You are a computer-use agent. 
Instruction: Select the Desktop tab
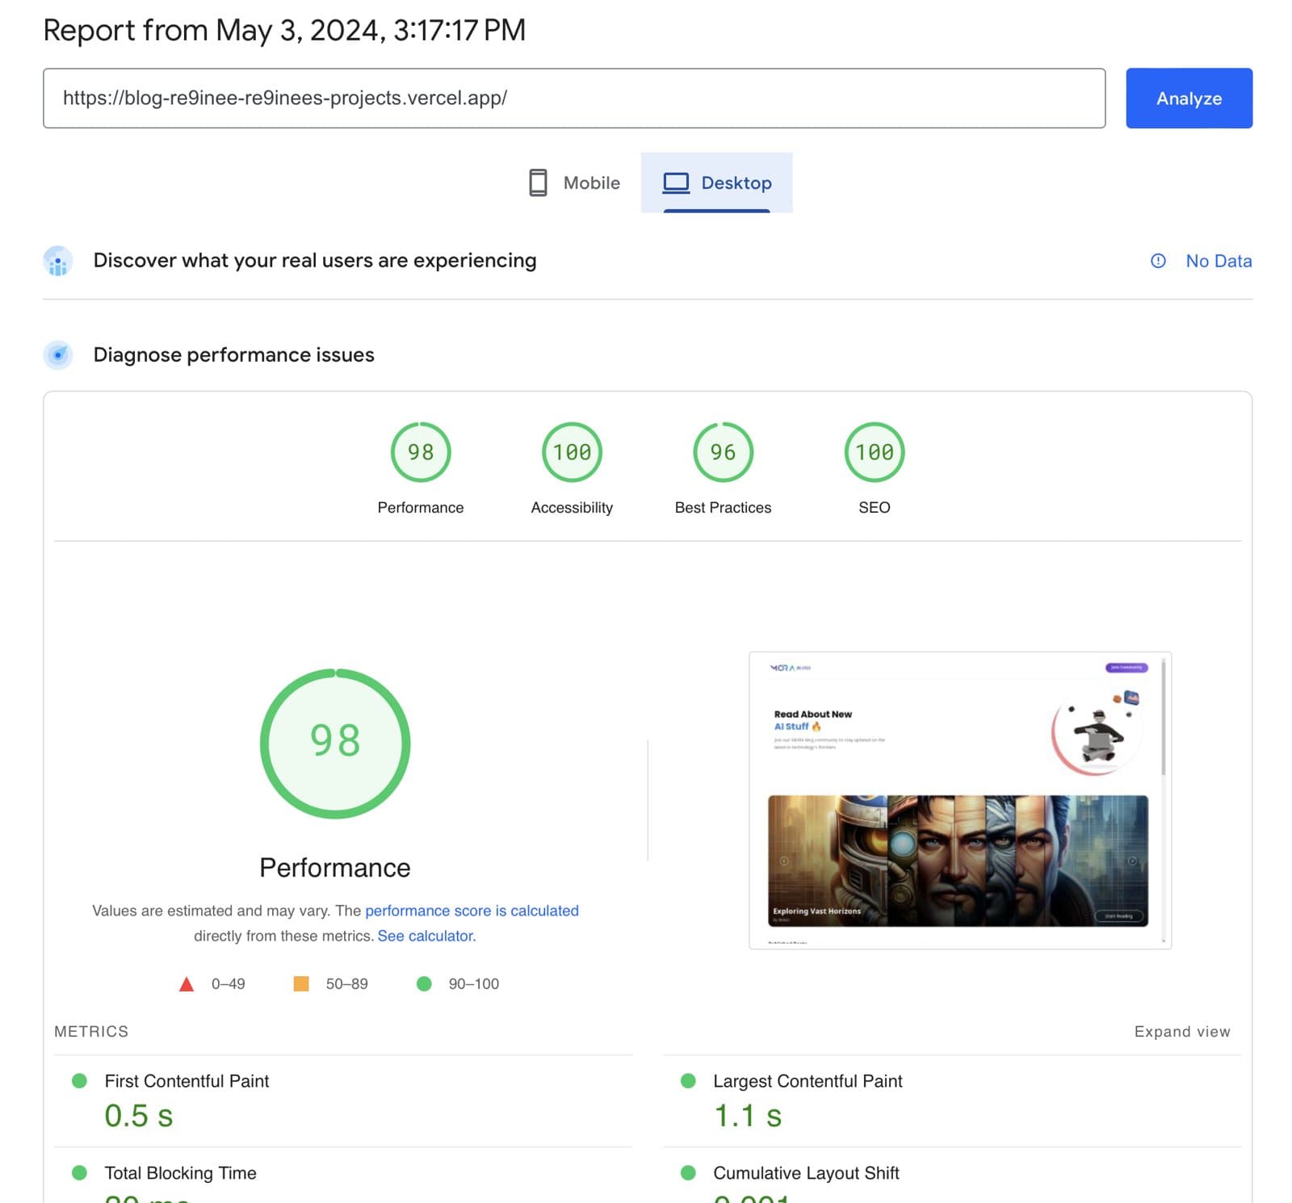(x=716, y=182)
